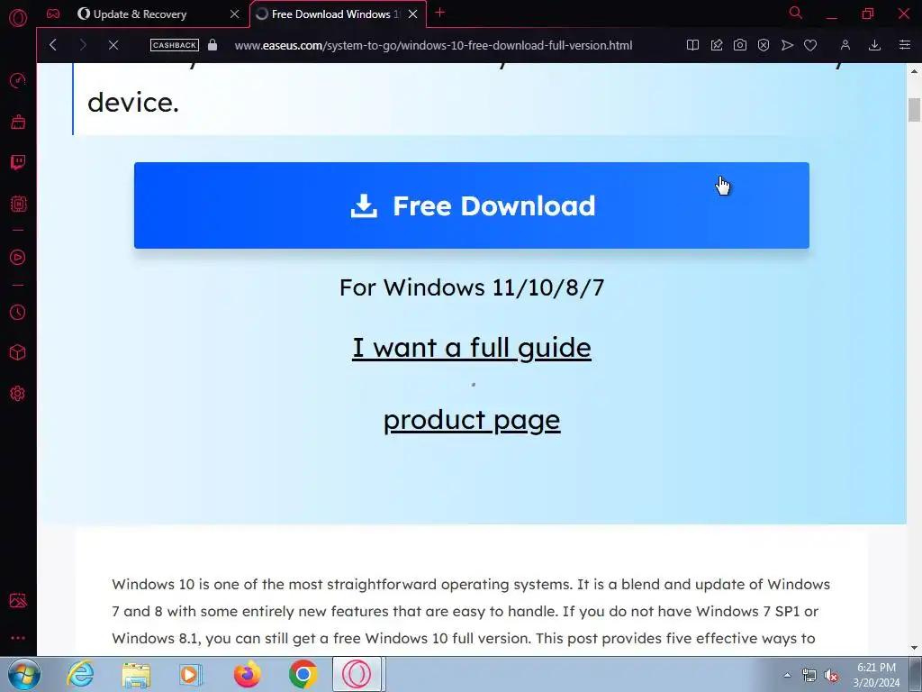This screenshot has width=922, height=692.
Task: Launch Firefox from taskbar
Action: coord(247,674)
